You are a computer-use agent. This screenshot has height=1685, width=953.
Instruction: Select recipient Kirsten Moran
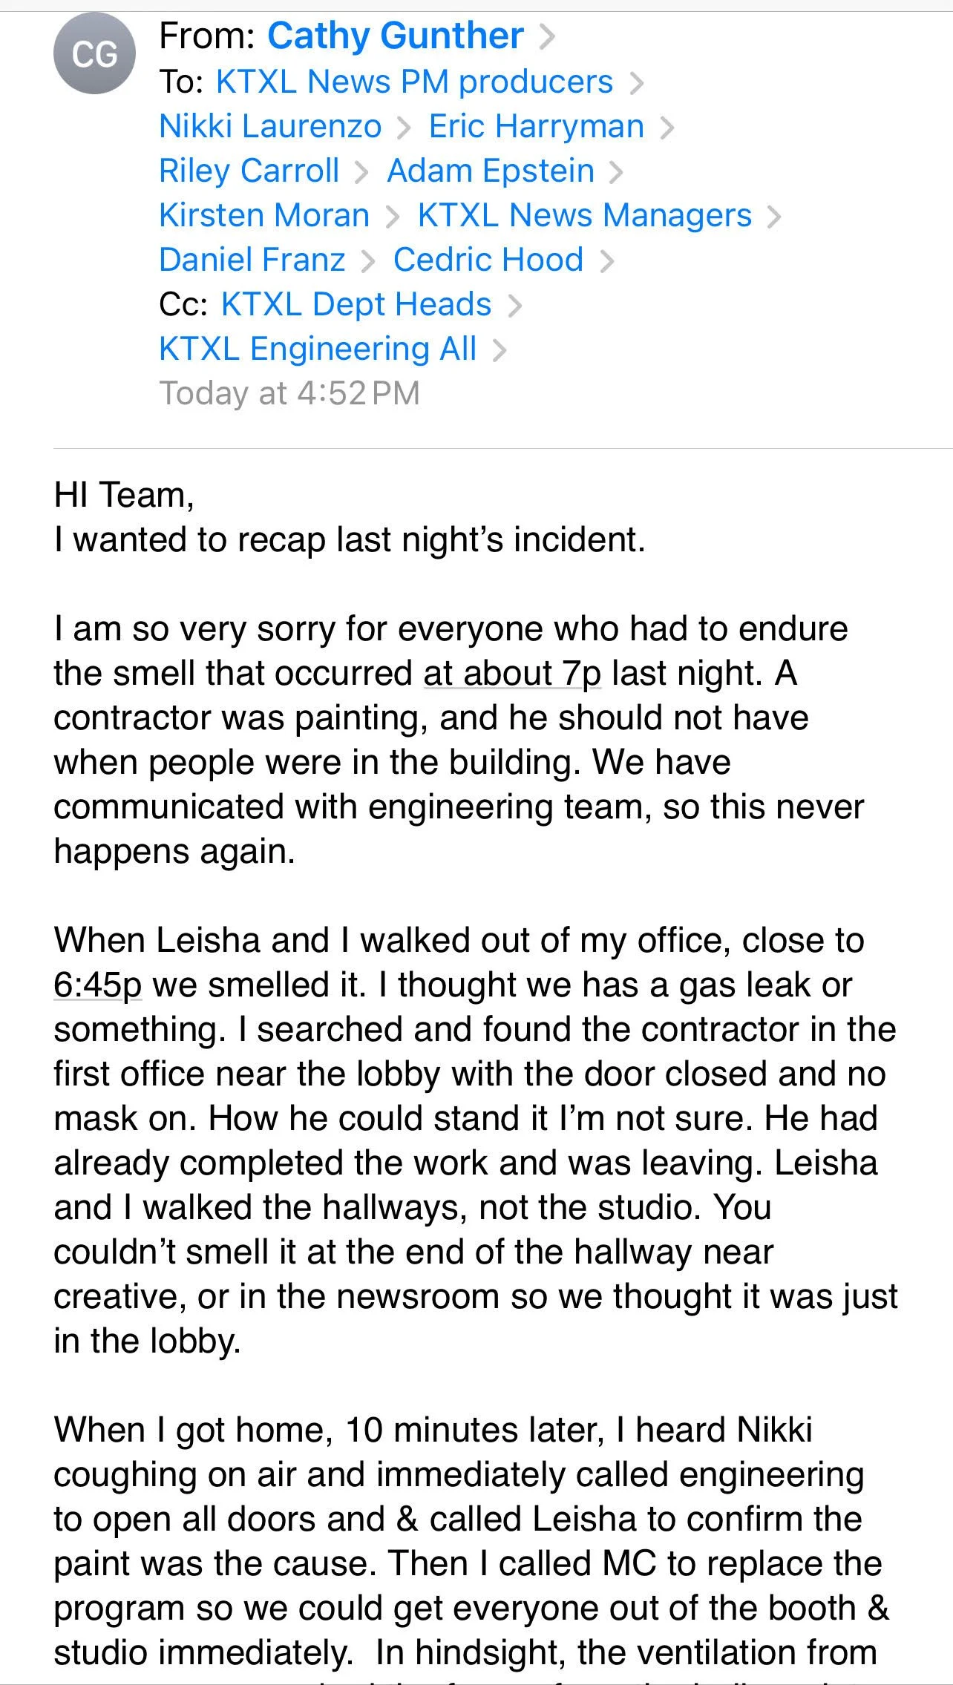pos(264,215)
